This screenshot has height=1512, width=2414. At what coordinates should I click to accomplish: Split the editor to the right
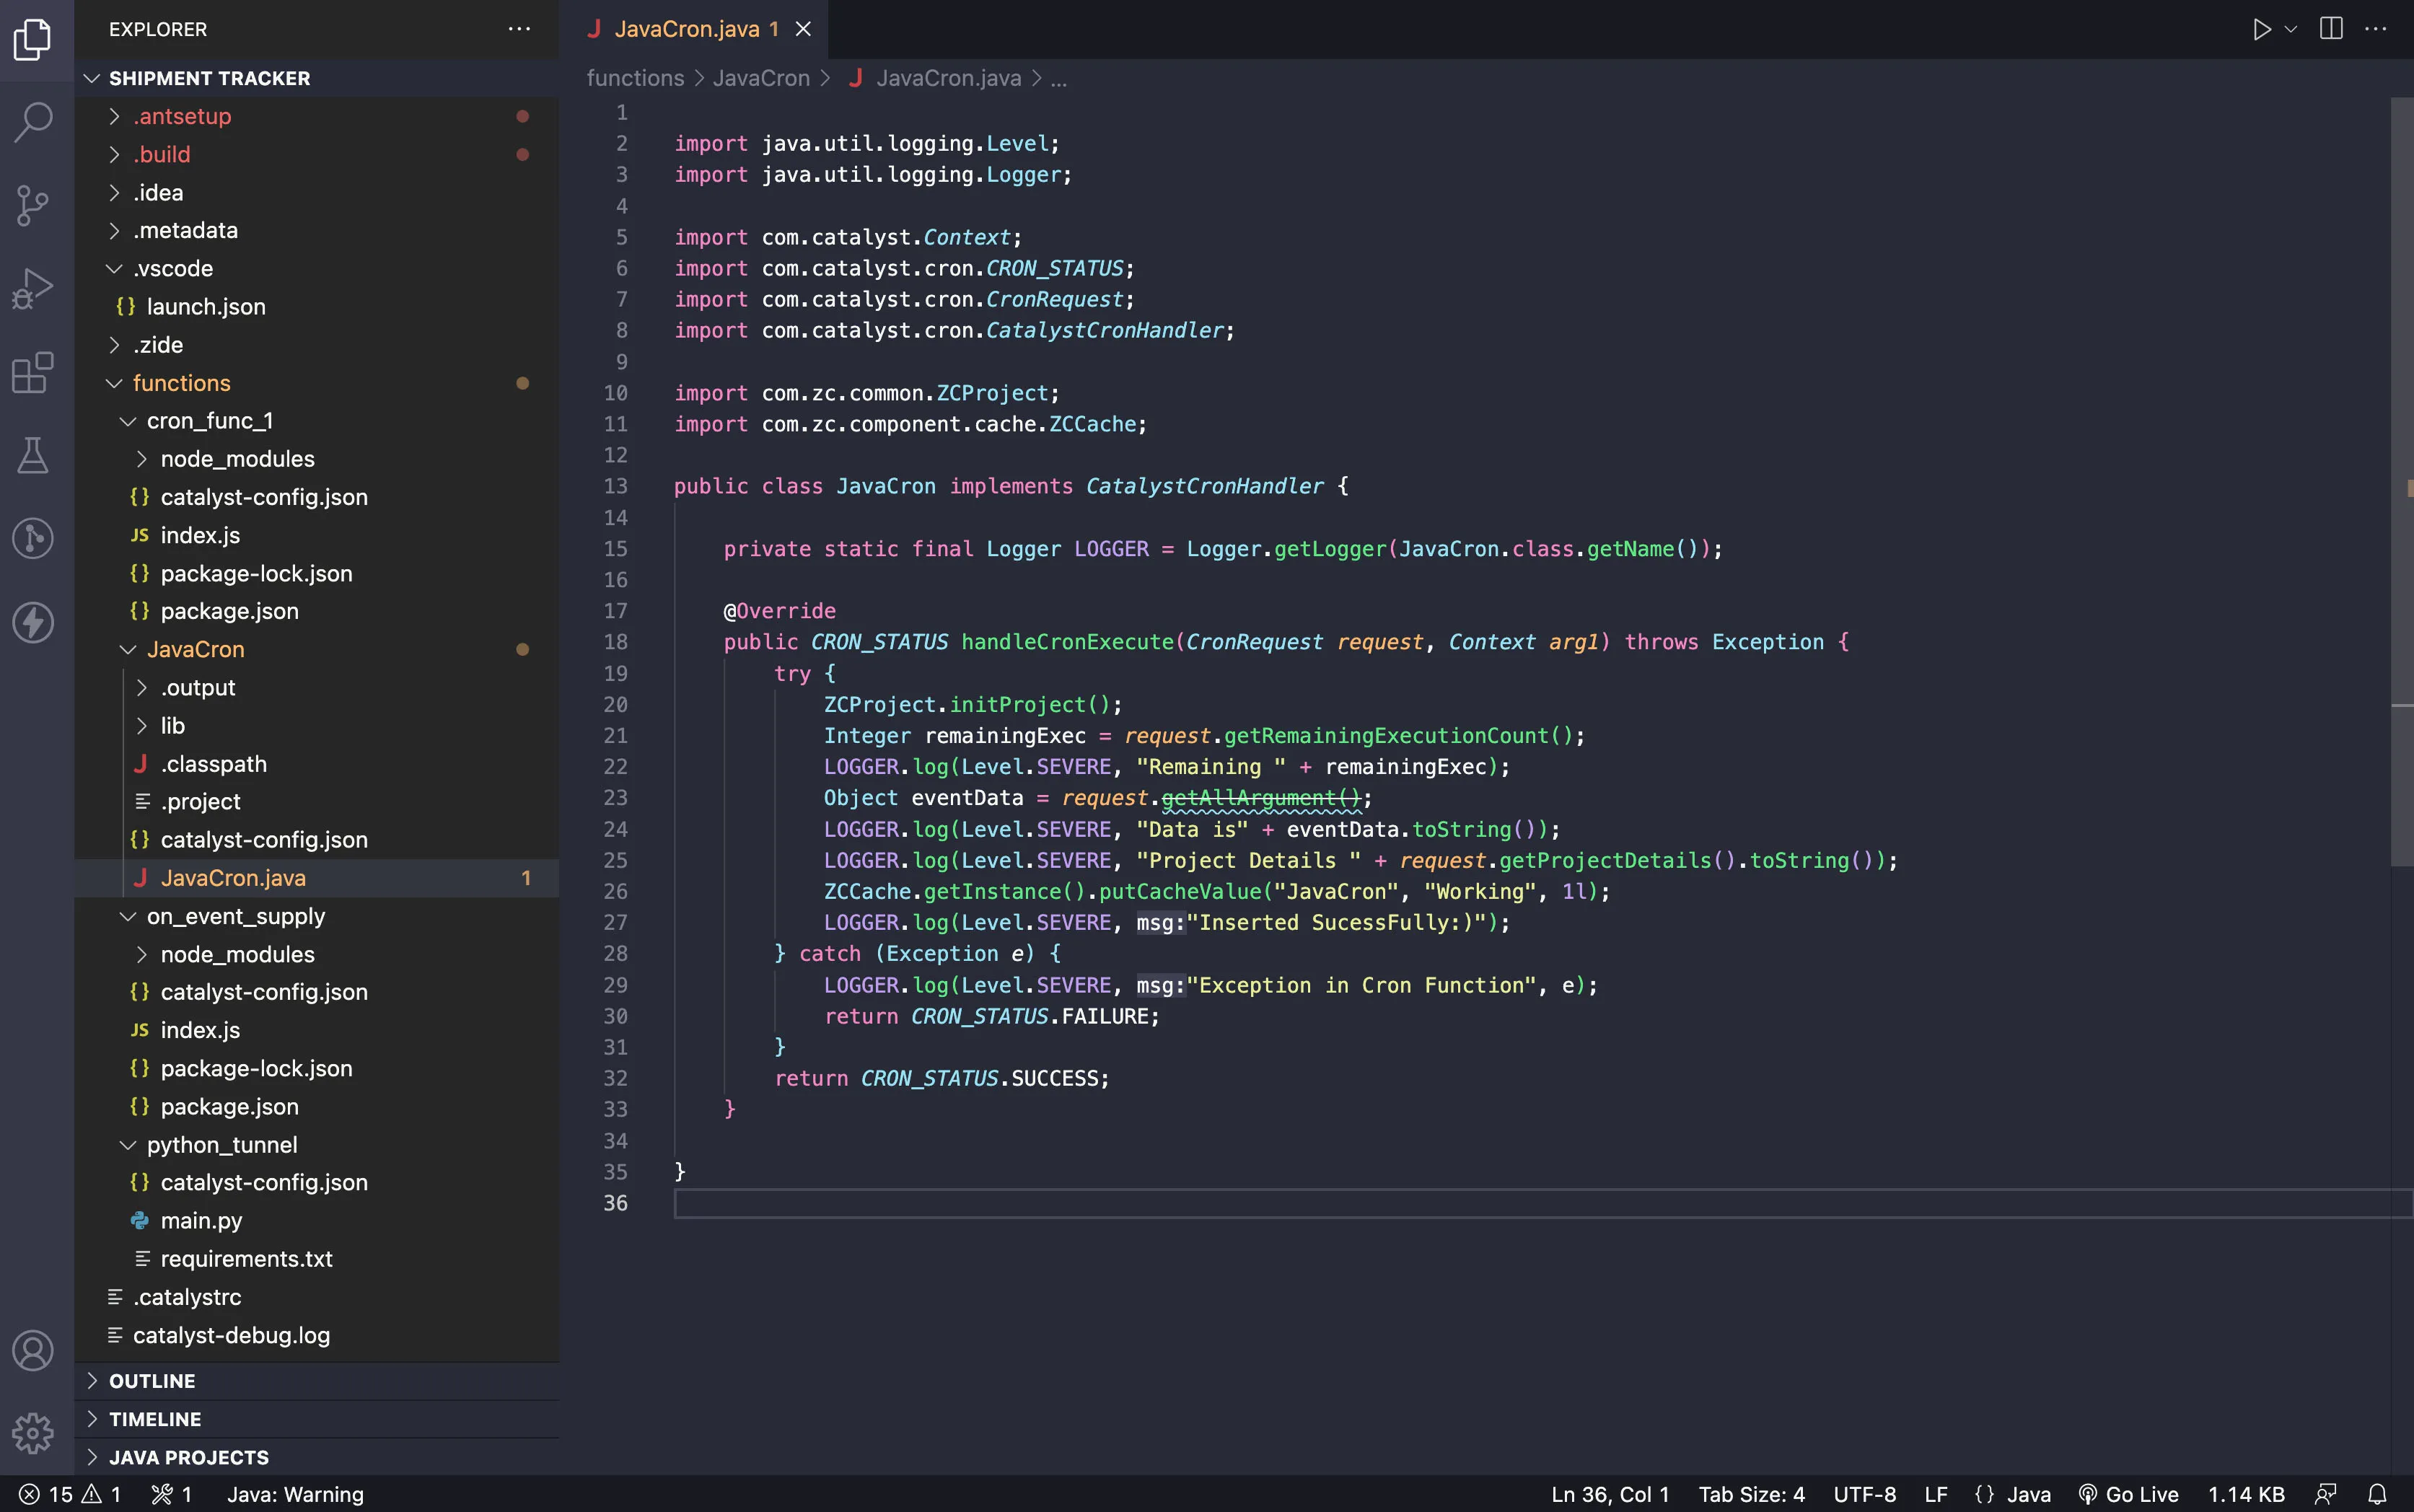(x=2331, y=29)
